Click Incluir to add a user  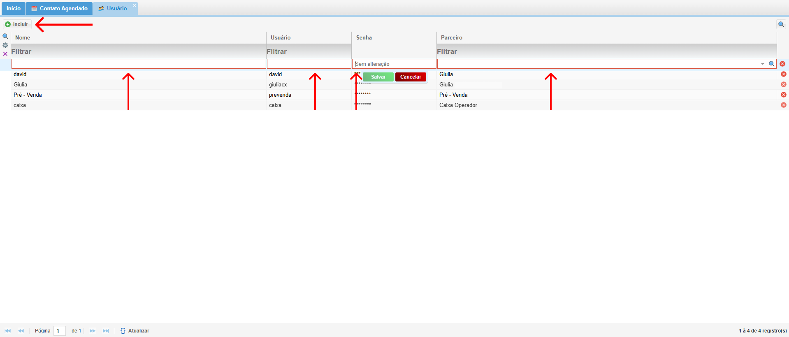[x=17, y=24]
